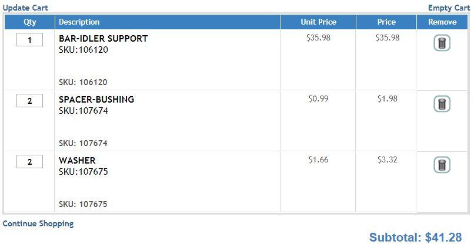Click the Update Cart link
474x248 pixels.
[x=25, y=8]
